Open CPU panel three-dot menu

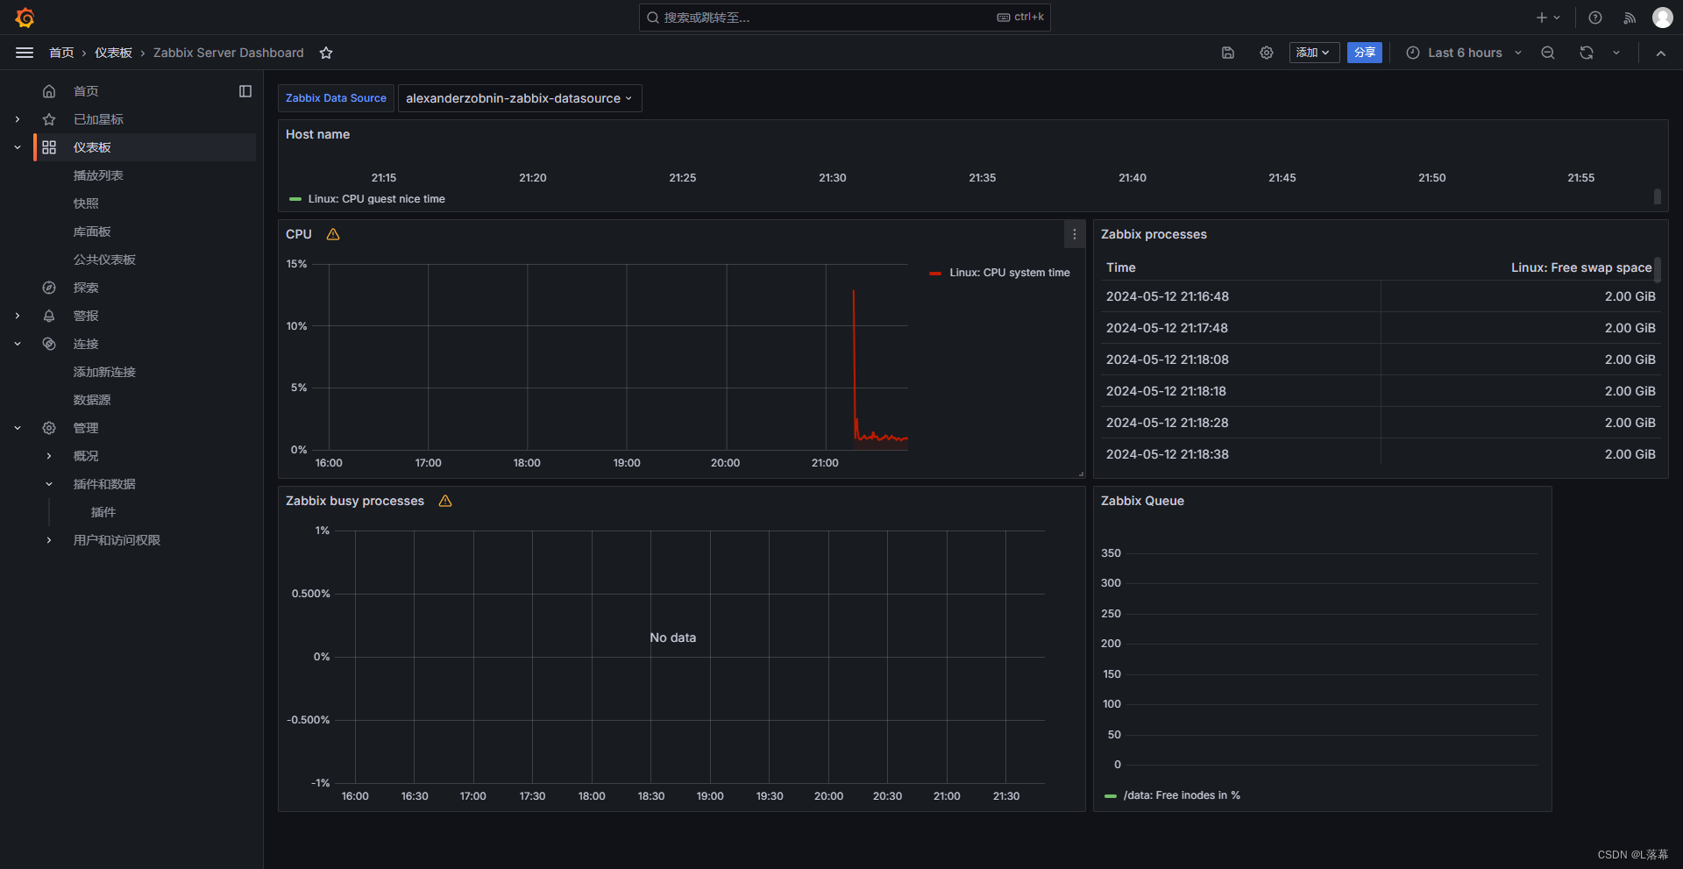click(1075, 234)
